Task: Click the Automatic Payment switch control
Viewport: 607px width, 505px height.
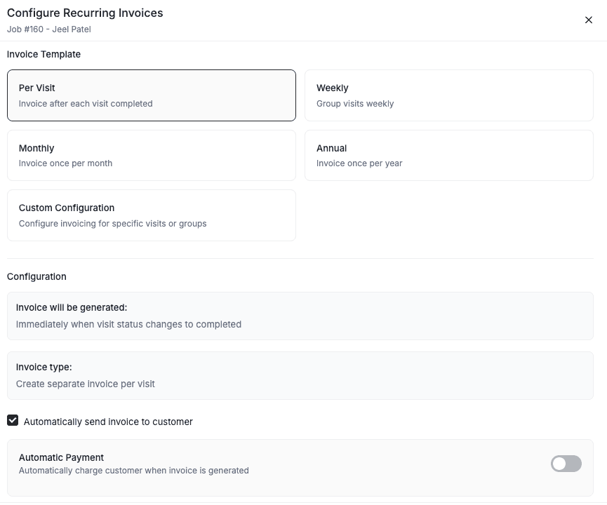Action: point(566,464)
